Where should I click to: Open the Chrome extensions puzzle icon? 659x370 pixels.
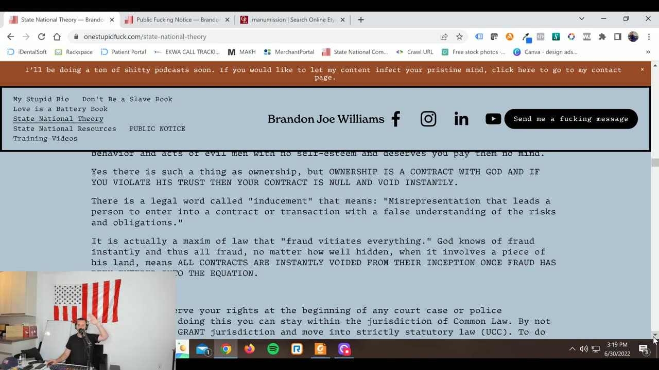coord(602,36)
